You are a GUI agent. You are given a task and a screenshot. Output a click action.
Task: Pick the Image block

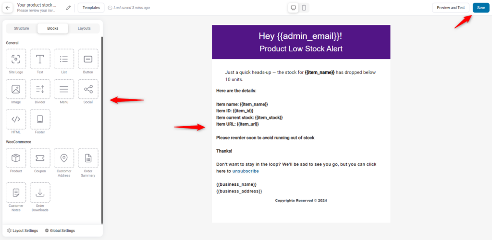16,89
